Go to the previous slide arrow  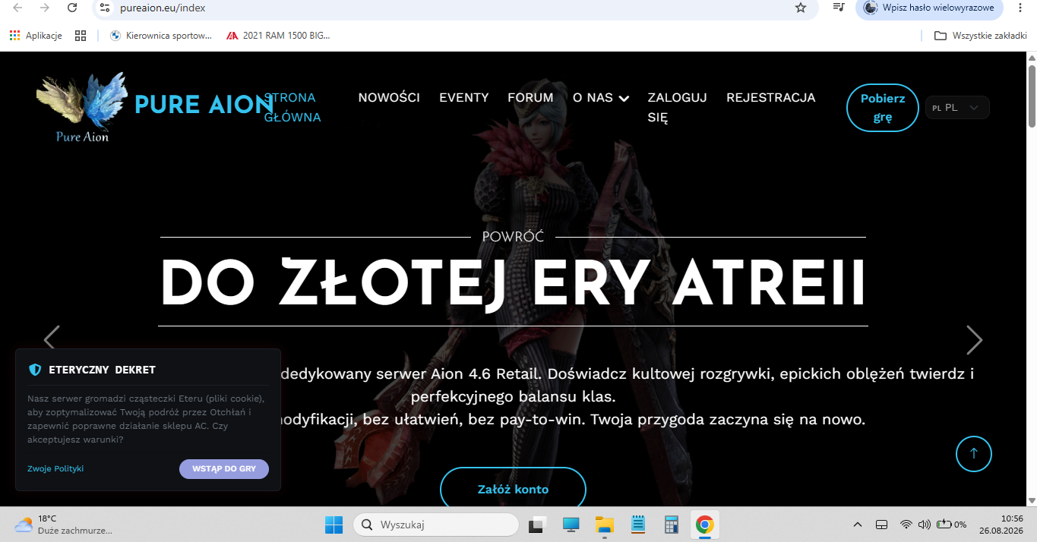[52, 340]
